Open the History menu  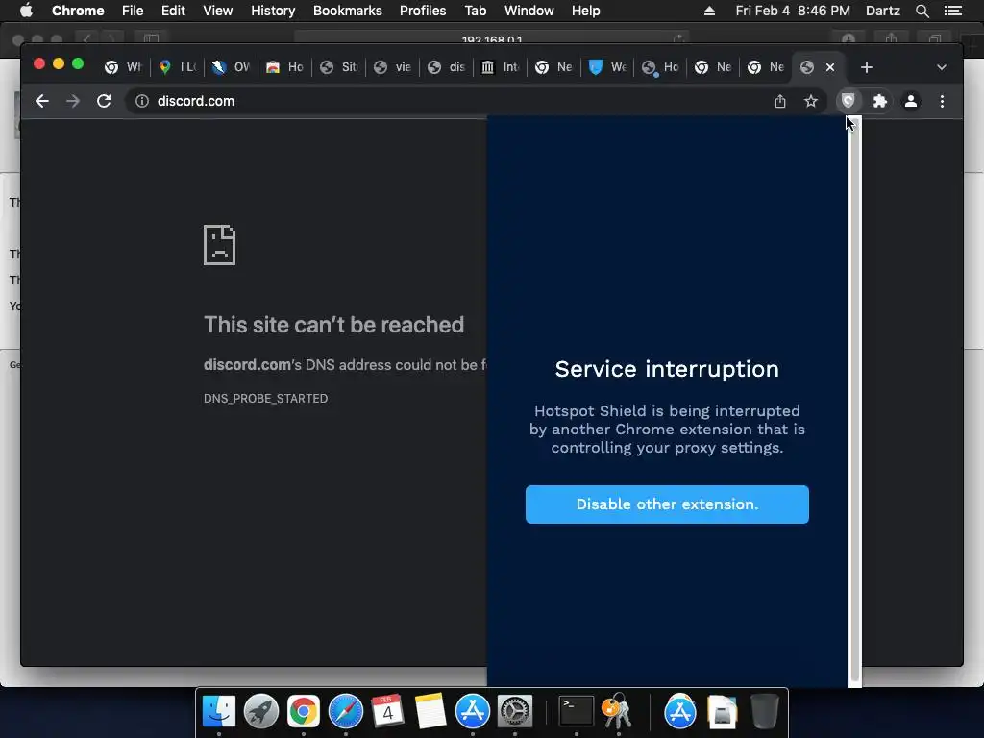click(x=273, y=11)
